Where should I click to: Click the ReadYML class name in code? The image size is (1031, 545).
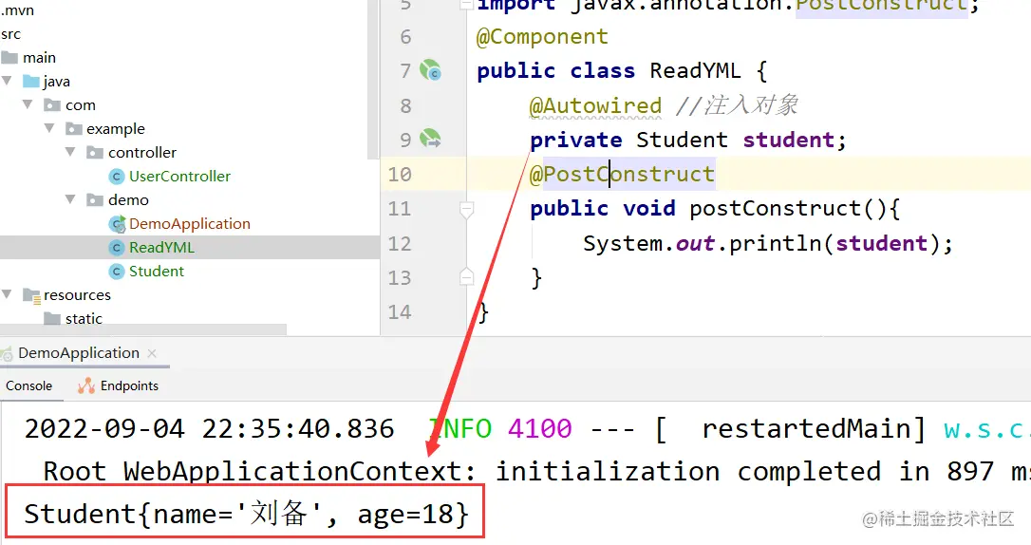click(695, 70)
